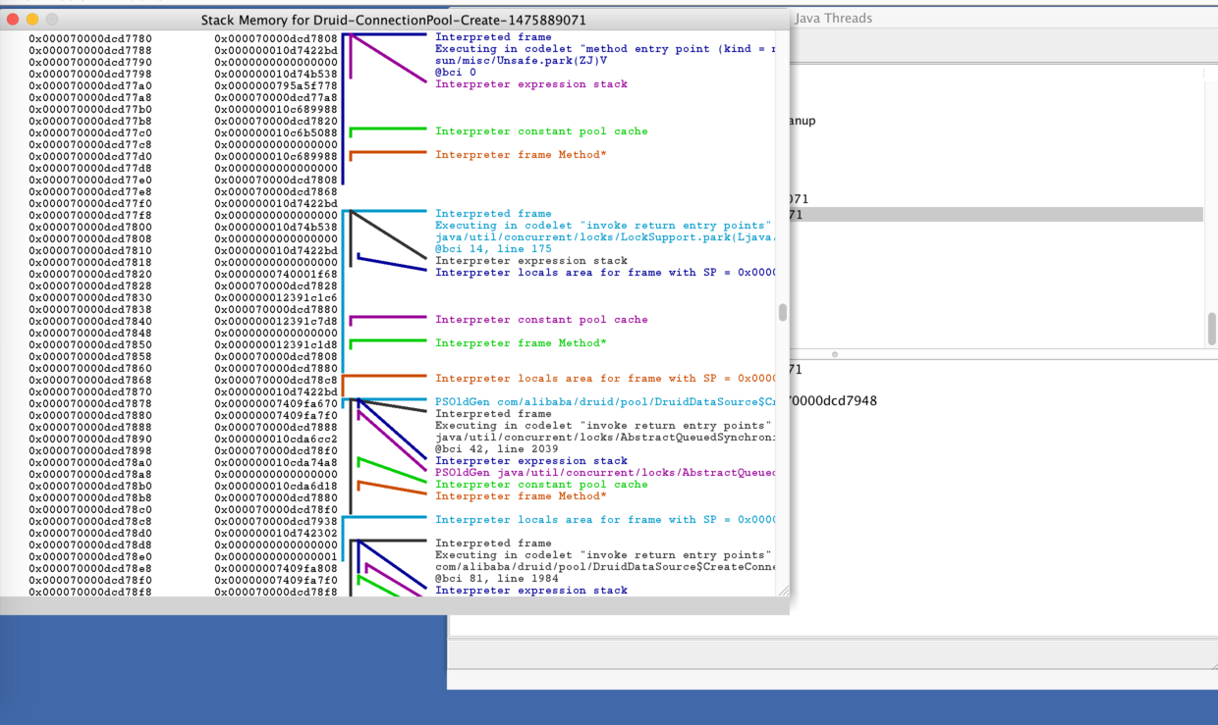Click the Stack Memory window title bar
Screen dimensions: 1218x725
pos(395,20)
